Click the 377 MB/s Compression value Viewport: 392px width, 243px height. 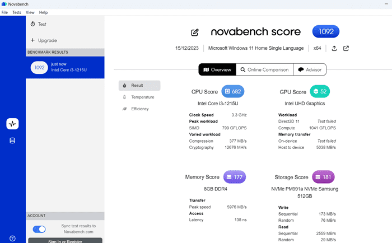[238, 141]
